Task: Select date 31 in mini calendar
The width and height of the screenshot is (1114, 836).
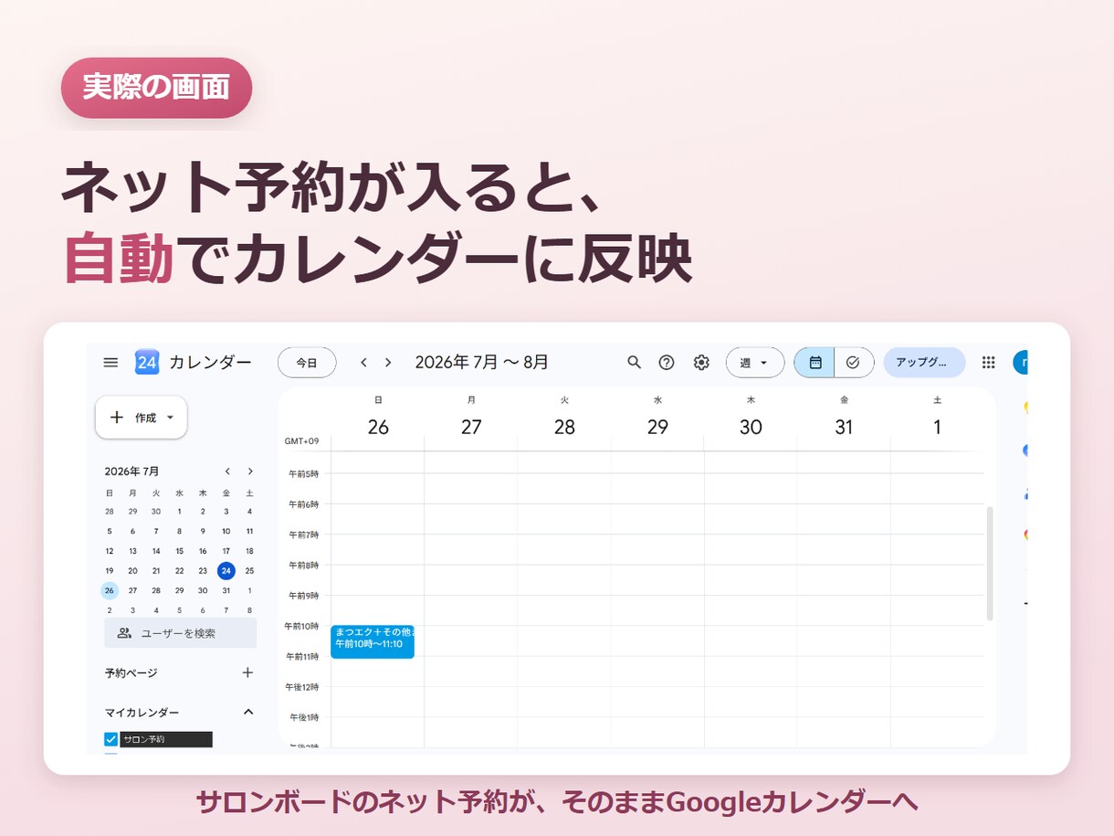Action: click(226, 590)
